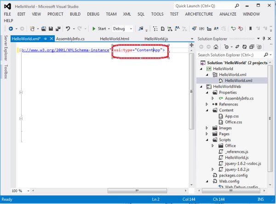Click the New Project toolbar icon
The width and height of the screenshot is (276, 204).
click(x=32, y=28)
